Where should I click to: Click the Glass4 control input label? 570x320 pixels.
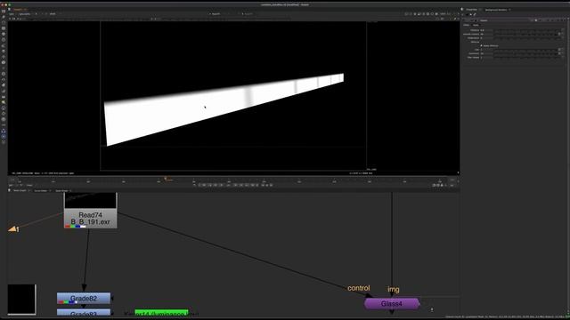coord(359,288)
